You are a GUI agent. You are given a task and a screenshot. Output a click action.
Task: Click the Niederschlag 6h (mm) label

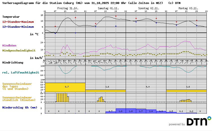coord(19,107)
